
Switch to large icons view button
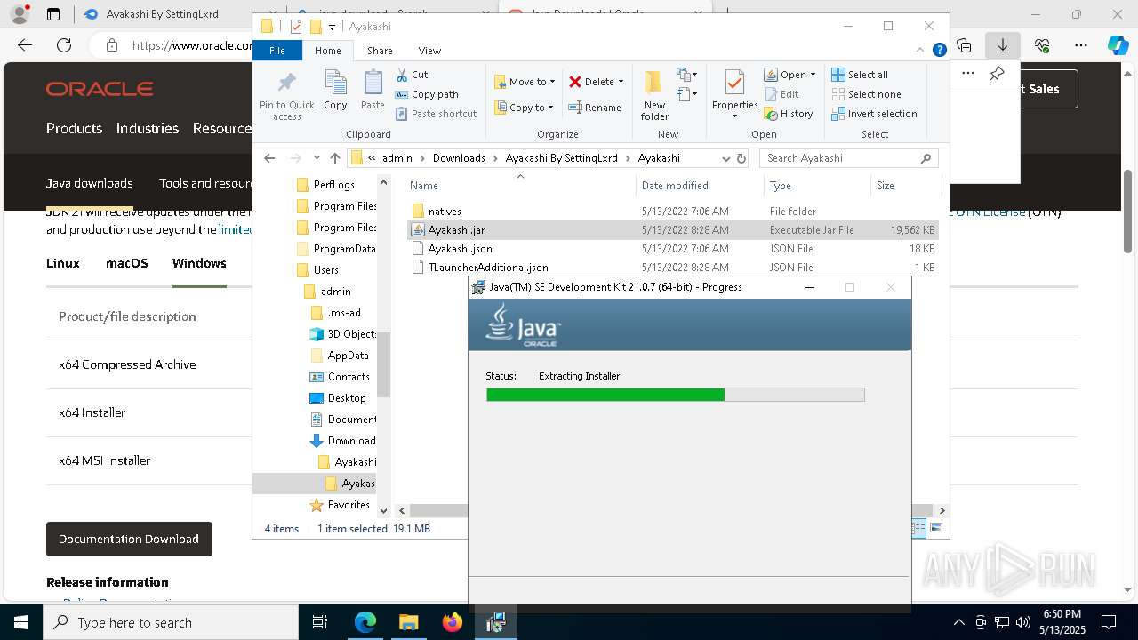pos(935,528)
